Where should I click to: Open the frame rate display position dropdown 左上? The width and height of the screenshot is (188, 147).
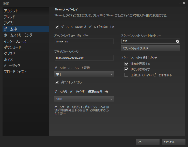tap(84, 74)
